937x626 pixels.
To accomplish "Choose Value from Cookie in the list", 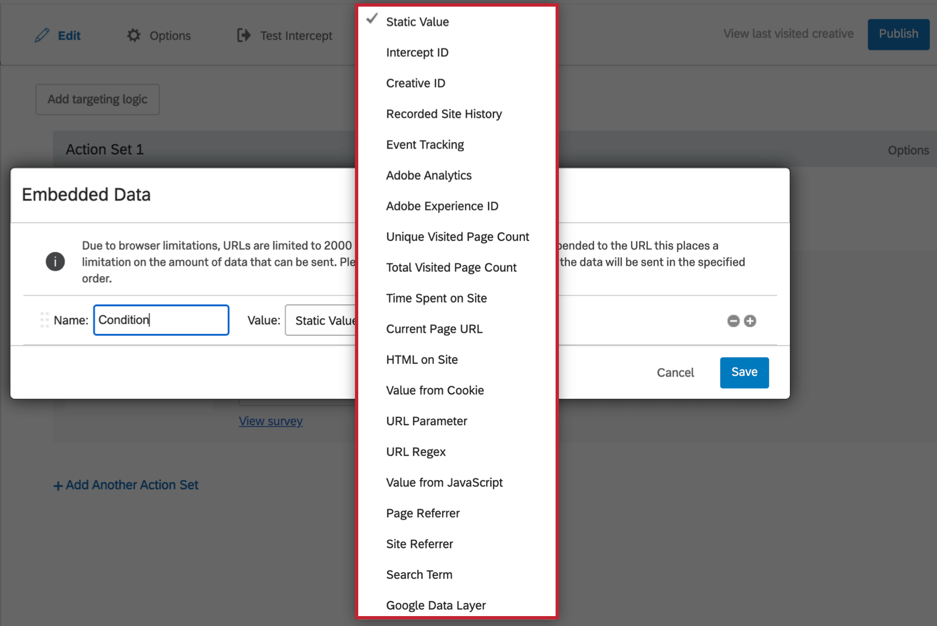I will pos(435,390).
